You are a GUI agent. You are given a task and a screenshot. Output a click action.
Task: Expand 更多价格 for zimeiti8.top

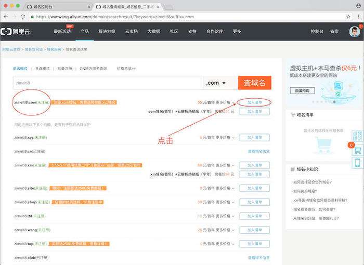coord(225,244)
